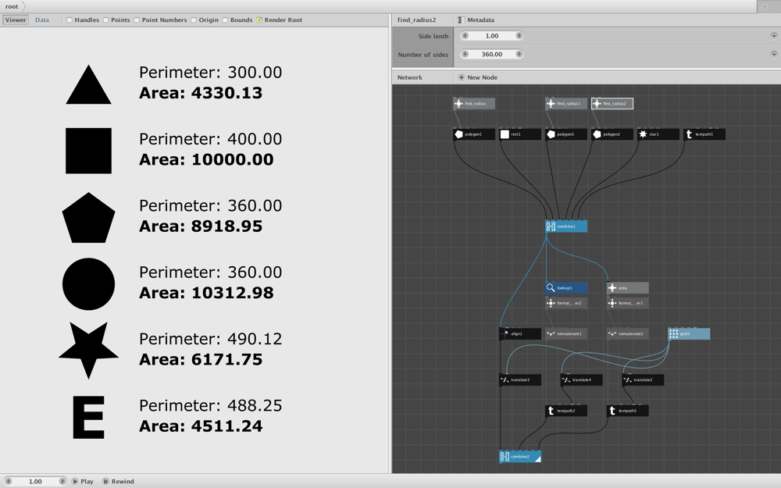781x488 pixels.
Task: Open the Metadata editor
Action: point(476,20)
